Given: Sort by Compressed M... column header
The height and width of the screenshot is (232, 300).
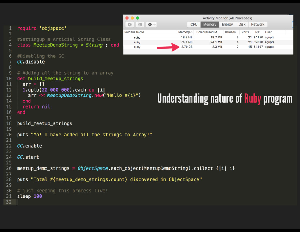Looking at the screenshot, I should point(208,32).
